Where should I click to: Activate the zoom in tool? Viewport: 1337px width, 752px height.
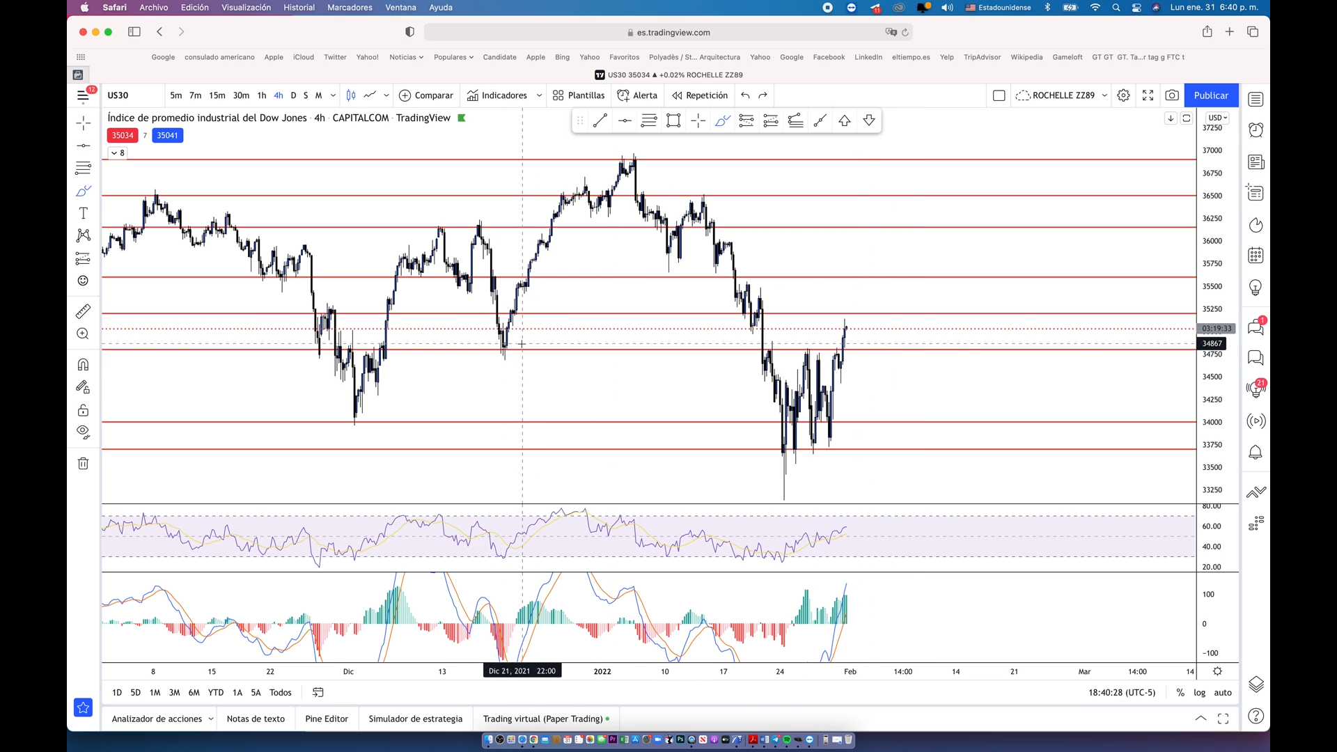click(x=84, y=334)
